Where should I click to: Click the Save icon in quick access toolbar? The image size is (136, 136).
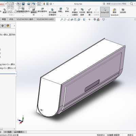click(23, 4)
